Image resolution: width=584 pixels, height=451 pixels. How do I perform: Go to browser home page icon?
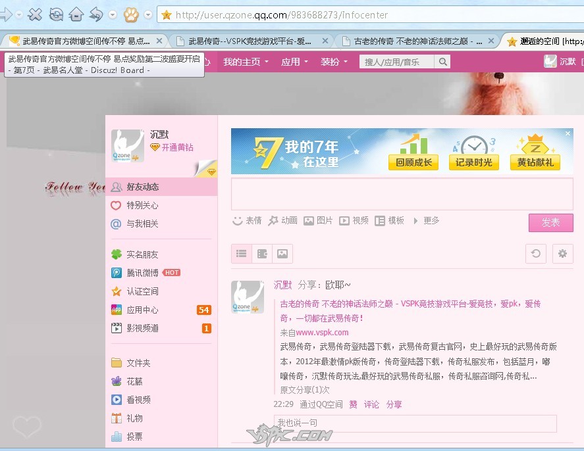pos(76,15)
